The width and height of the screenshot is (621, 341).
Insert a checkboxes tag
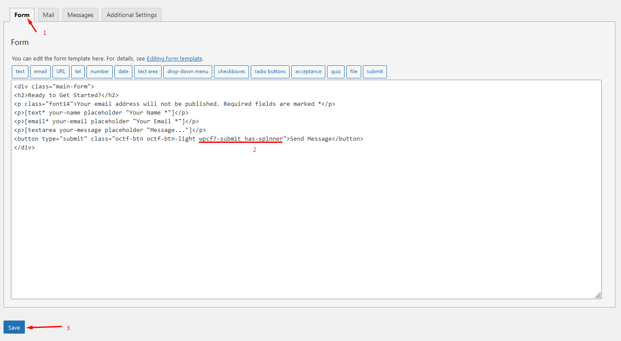tap(231, 71)
